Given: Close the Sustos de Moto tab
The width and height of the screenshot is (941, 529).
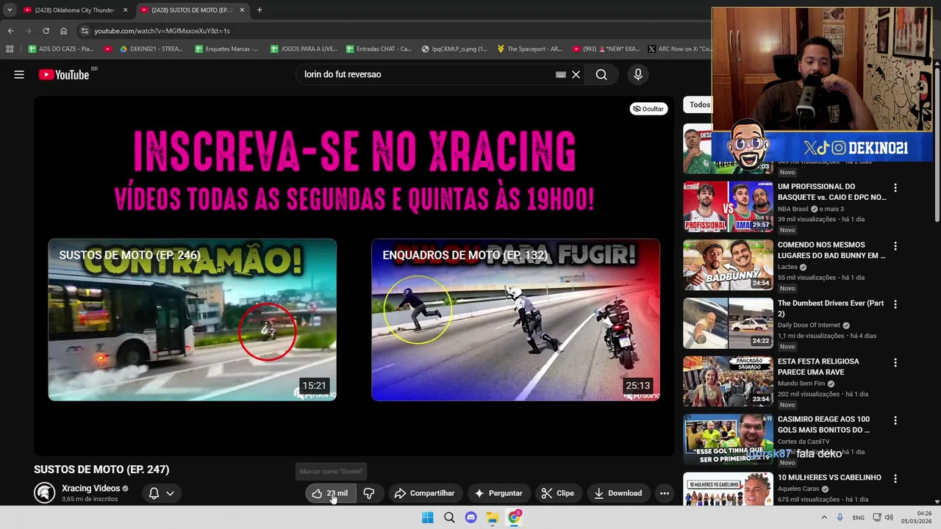Looking at the screenshot, I should pos(242,10).
